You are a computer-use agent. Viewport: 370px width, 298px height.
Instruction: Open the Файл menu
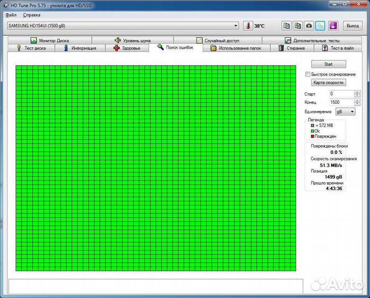click(x=11, y=15)
